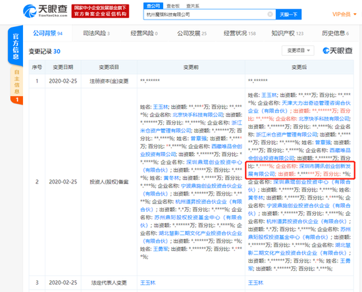The height and width of the screenshot is (292, 362).
Task: Switch to the 查关系 search tab
Action: point(193,6)
